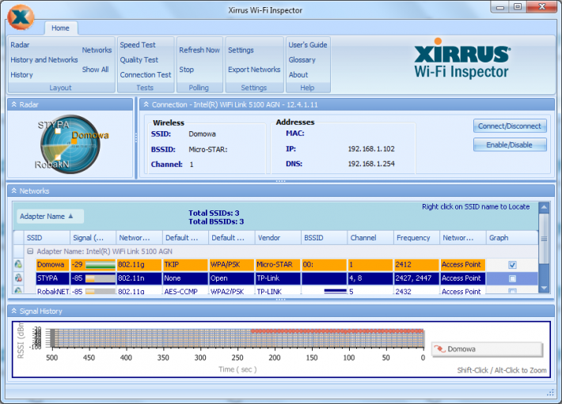Select the STYPA SSID cell
This screenshot has height=404, width=562.
53,278
